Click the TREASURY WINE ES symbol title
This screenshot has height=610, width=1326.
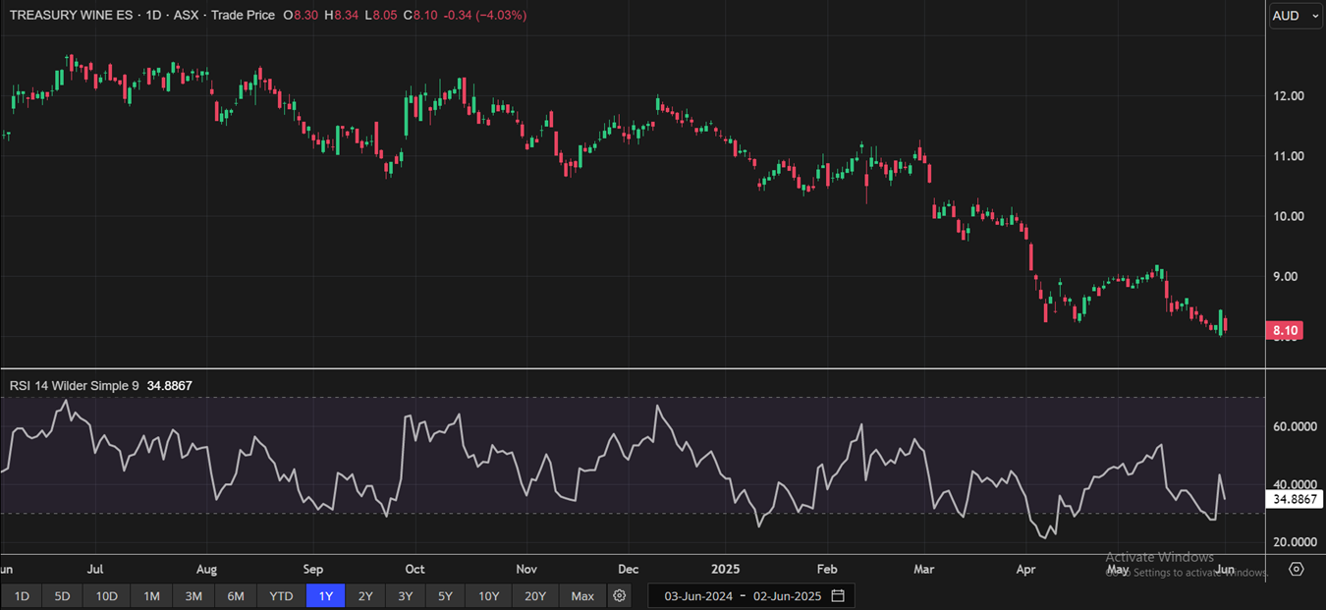[x=71, y=16]
